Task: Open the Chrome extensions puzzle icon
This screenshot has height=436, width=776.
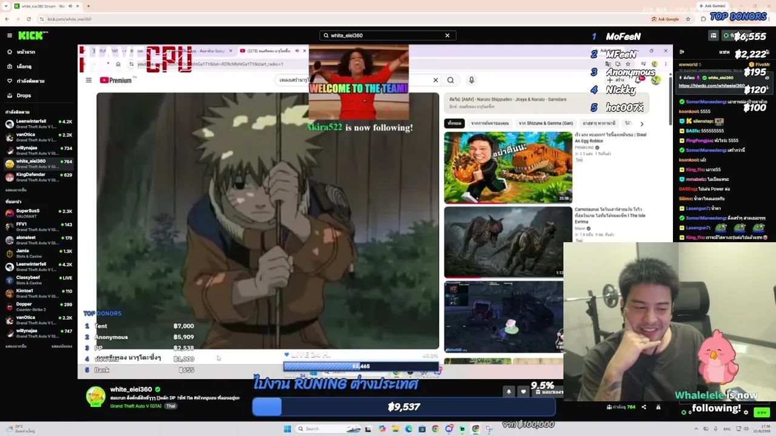Action: [703, 19]
